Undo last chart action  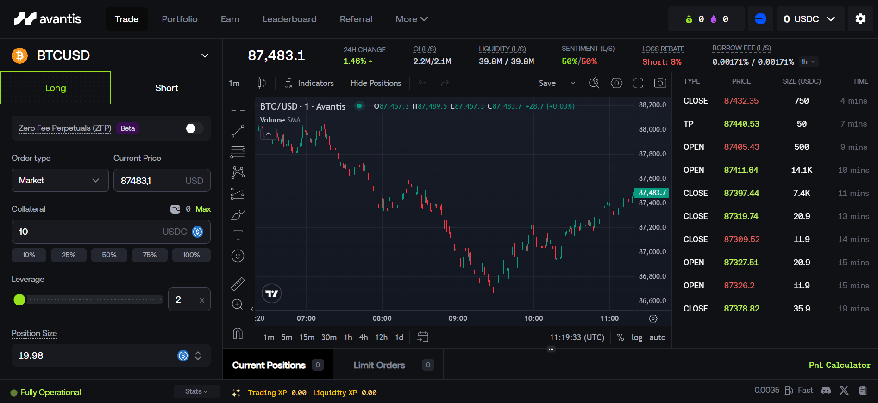[x=423, y=83]
